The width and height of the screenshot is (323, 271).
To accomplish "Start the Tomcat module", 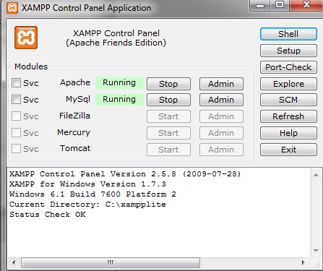I will pyautogui.click(x=168, y=150).
